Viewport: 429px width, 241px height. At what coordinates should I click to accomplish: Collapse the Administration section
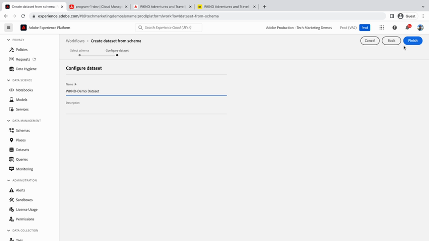[9, 180]
